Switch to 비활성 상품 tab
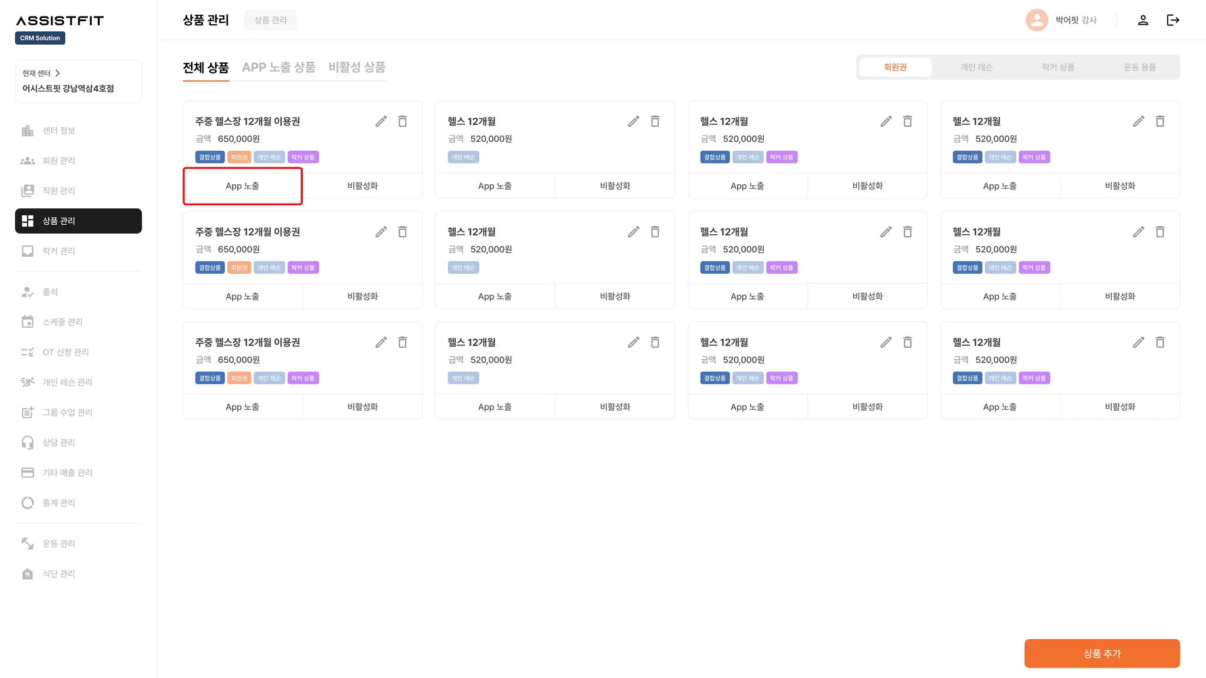This screenshot has height=678, width=1206. [356, 67]
